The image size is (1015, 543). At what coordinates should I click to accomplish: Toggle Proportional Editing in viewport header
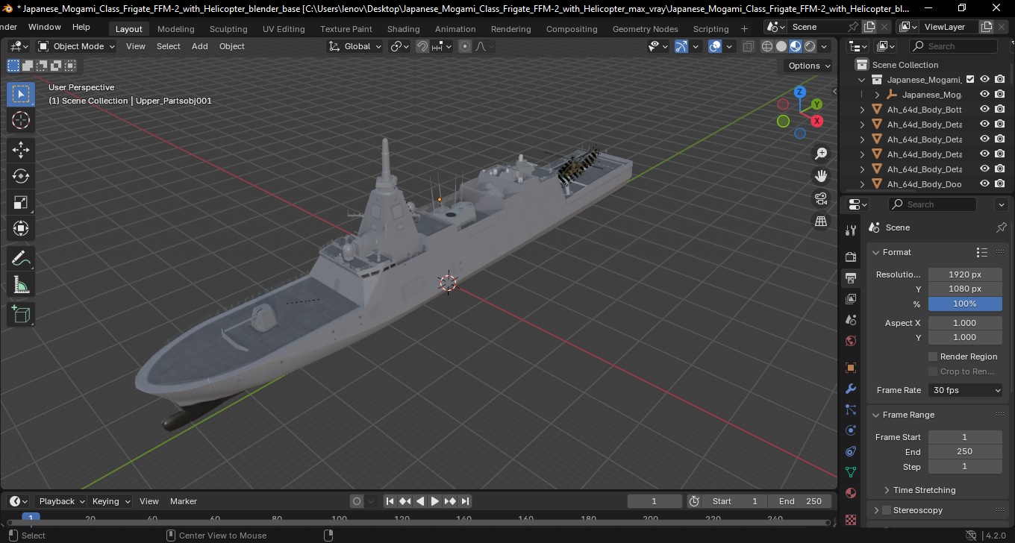pyautogui.click(x=465, y=46)
